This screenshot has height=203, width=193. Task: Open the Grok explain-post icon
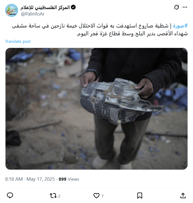coord(176,7)
